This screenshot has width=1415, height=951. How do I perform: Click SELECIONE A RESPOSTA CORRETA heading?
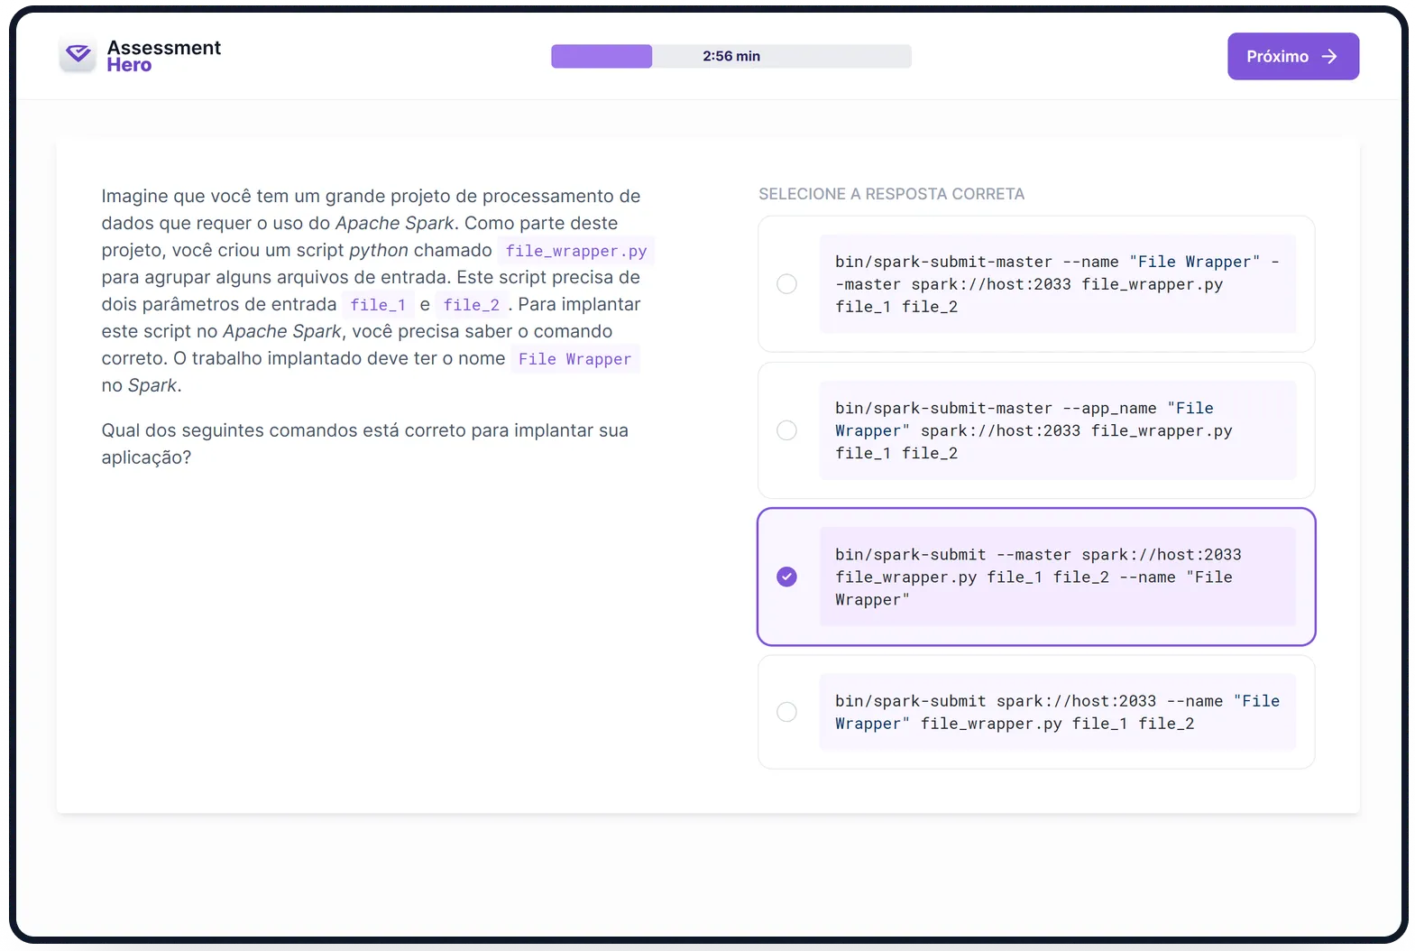click(891, 194)
